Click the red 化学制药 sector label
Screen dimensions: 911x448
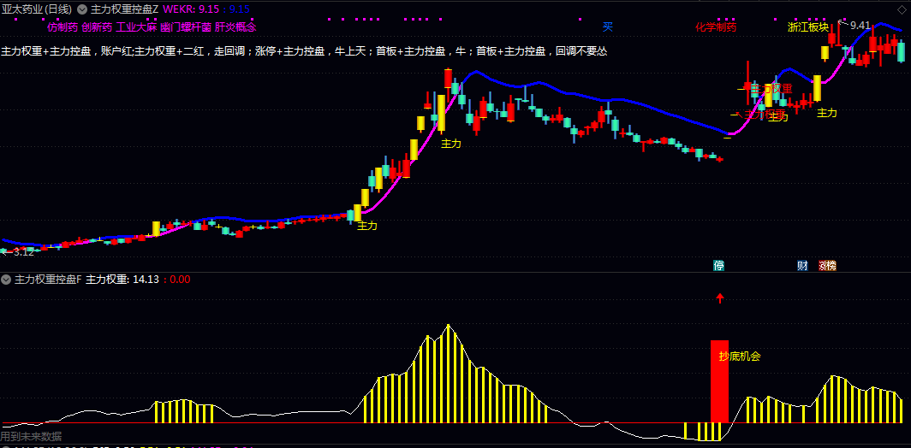[x=716, y=27]
